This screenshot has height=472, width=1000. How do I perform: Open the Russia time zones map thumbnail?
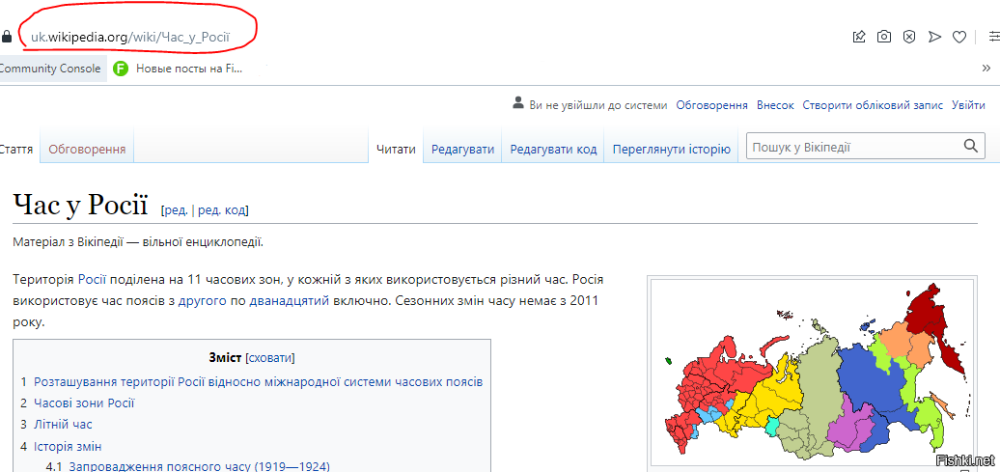812,373
